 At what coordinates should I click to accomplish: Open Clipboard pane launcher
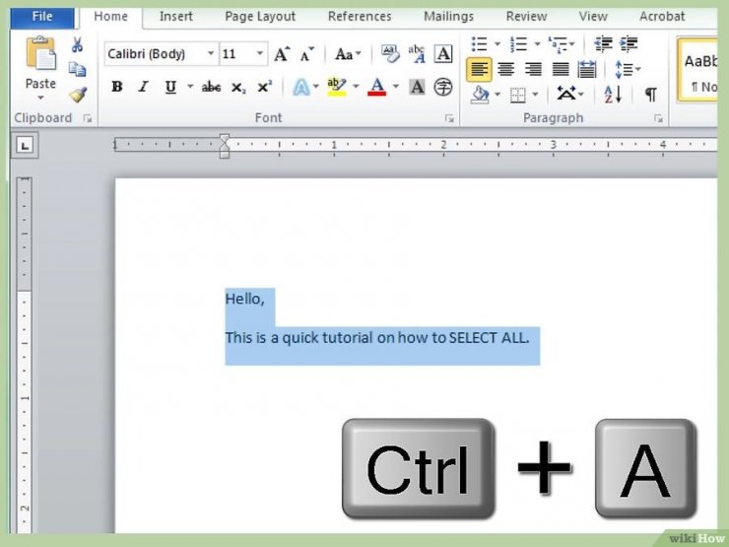point(87,118)
